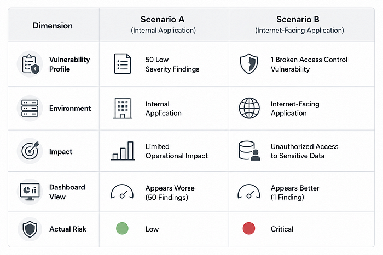
Task: Click the 1 Broken Access Control Vulnerability text
Action: click(x=309, y=64)
